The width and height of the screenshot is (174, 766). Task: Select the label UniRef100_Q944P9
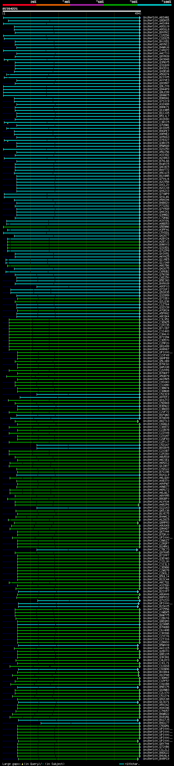[x=156, y=89]
